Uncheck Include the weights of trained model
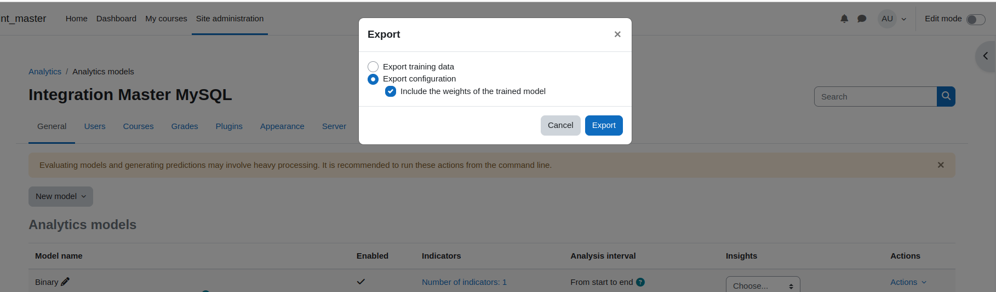The height and width of the screenshot is (292, 996). point(391,91)
